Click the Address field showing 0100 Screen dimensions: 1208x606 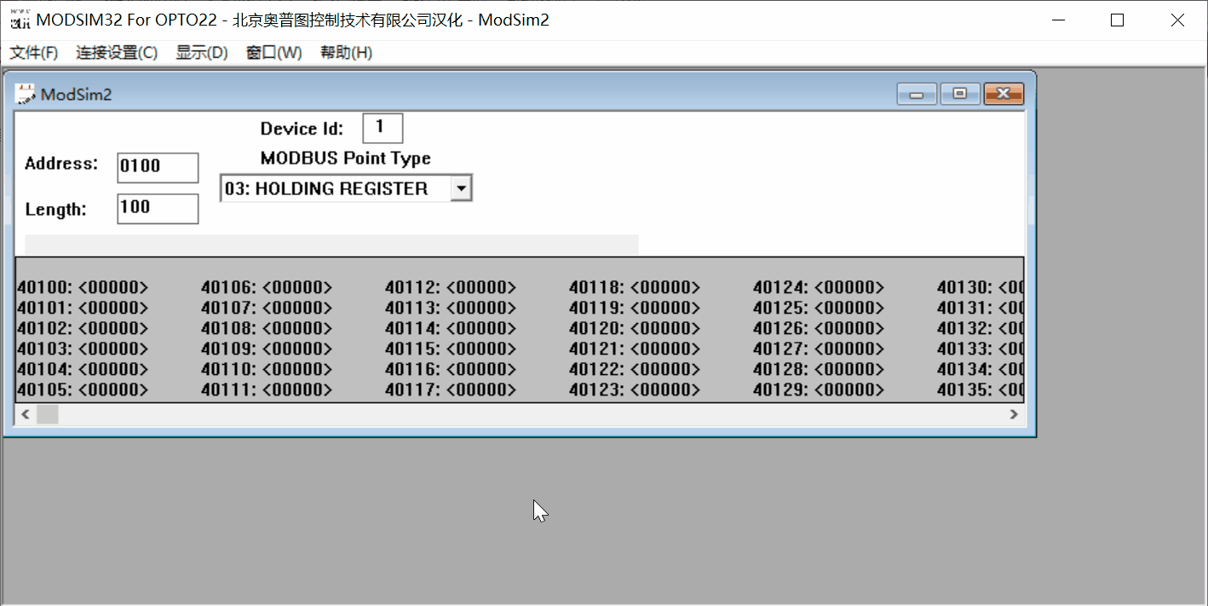[x=157, y=167]
